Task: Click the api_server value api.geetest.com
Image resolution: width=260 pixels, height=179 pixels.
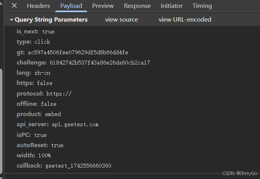Action: (75, 125)
